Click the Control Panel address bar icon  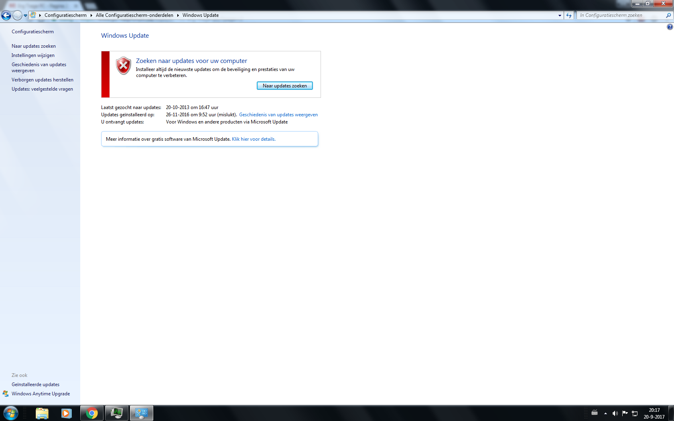coord(33,15)
